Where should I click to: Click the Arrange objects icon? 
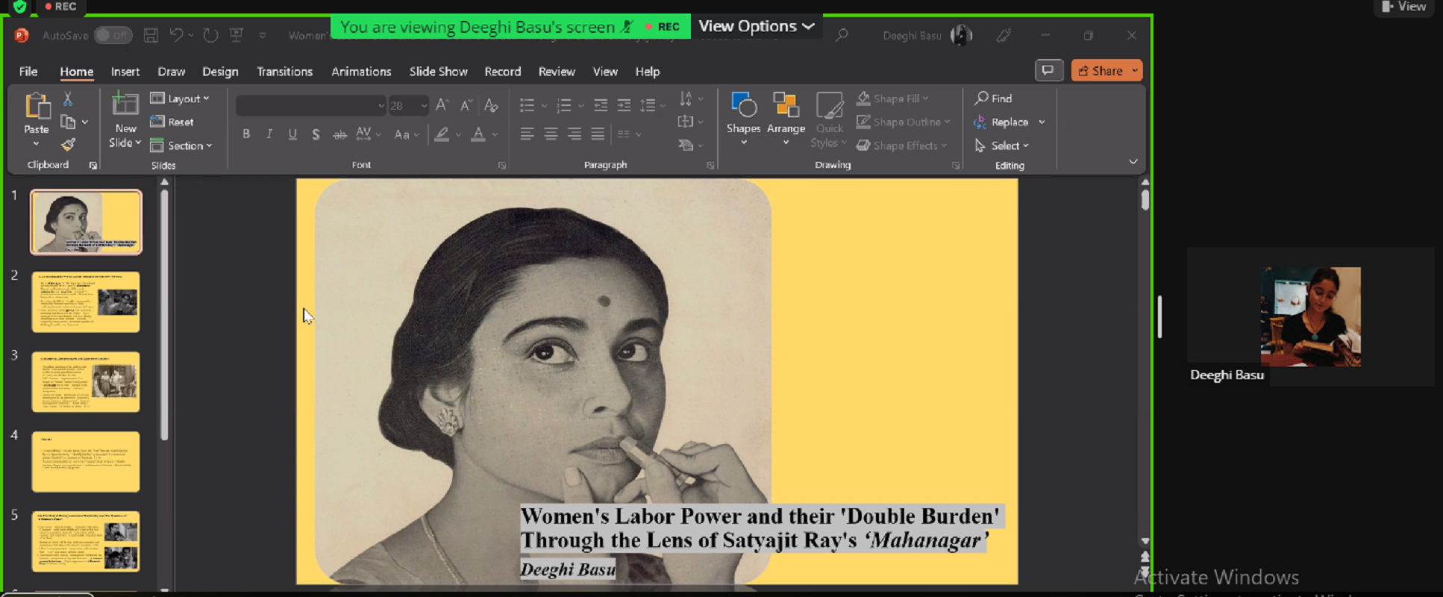(x=786, y=107)
